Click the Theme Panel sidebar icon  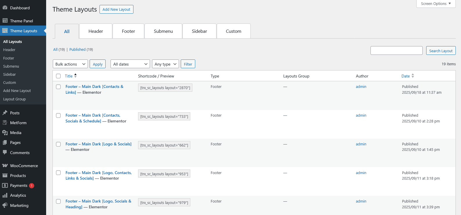pyautogui.click(x=5, y=21)
